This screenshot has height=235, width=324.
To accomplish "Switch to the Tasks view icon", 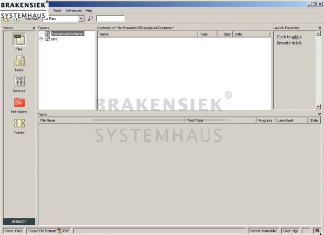I will pos(19,60).
